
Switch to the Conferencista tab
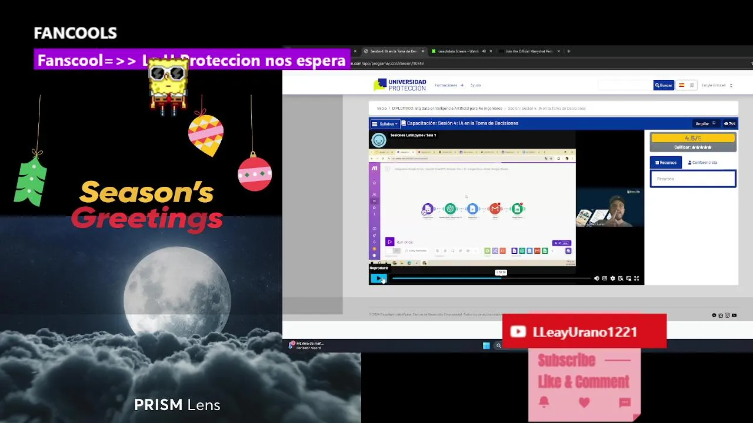coord(702,162)
